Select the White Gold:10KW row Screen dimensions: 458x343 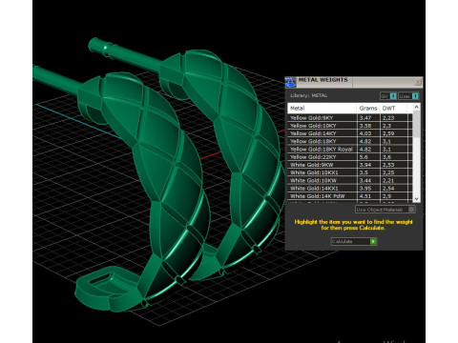click(350, 180)
